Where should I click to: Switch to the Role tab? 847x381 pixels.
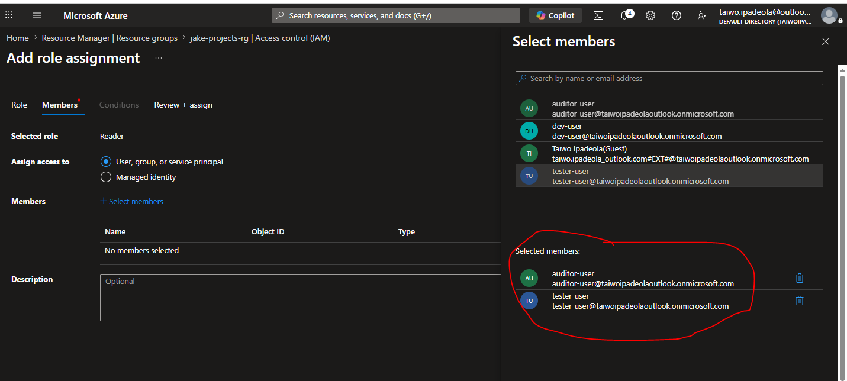point(20,105)
